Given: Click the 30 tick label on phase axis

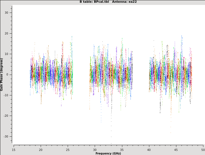Looking at the screenshot, I should 7,13.
